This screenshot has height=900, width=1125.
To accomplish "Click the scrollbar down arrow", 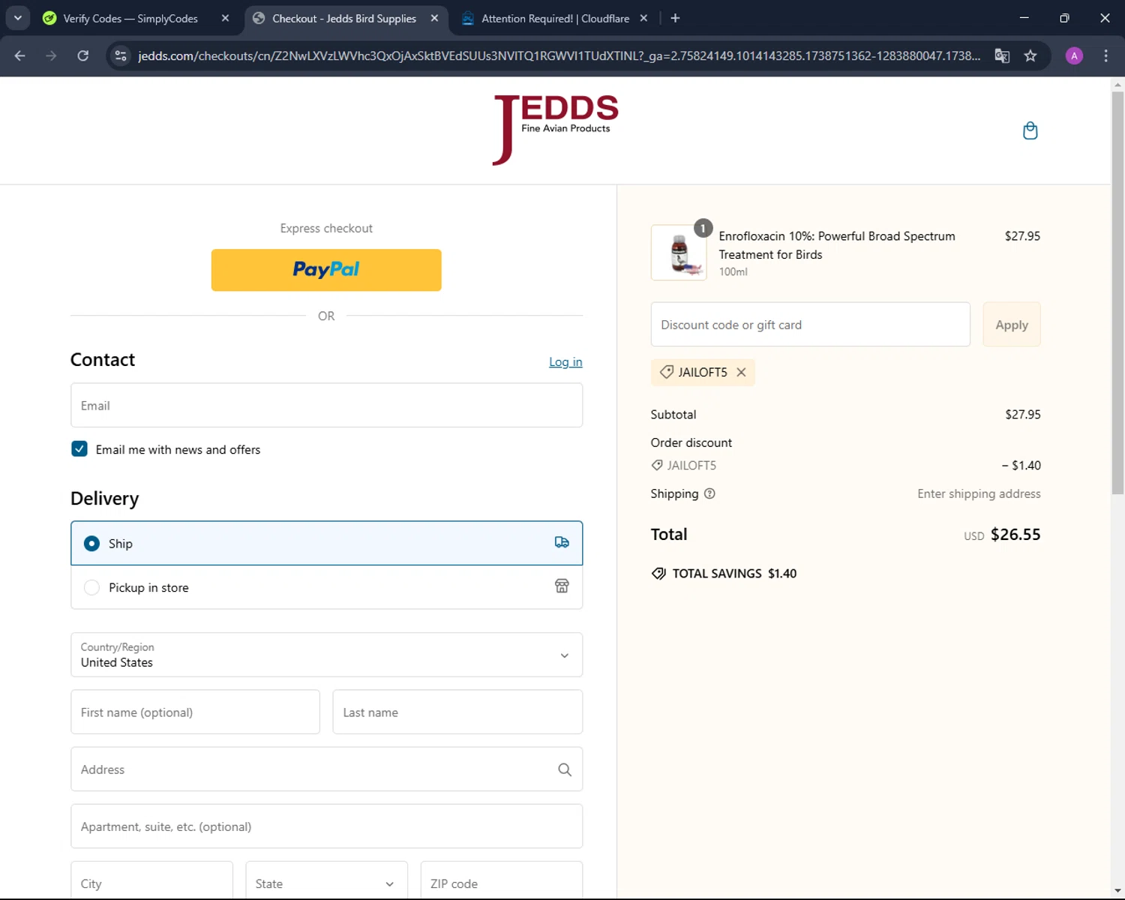I will 1117,891.
